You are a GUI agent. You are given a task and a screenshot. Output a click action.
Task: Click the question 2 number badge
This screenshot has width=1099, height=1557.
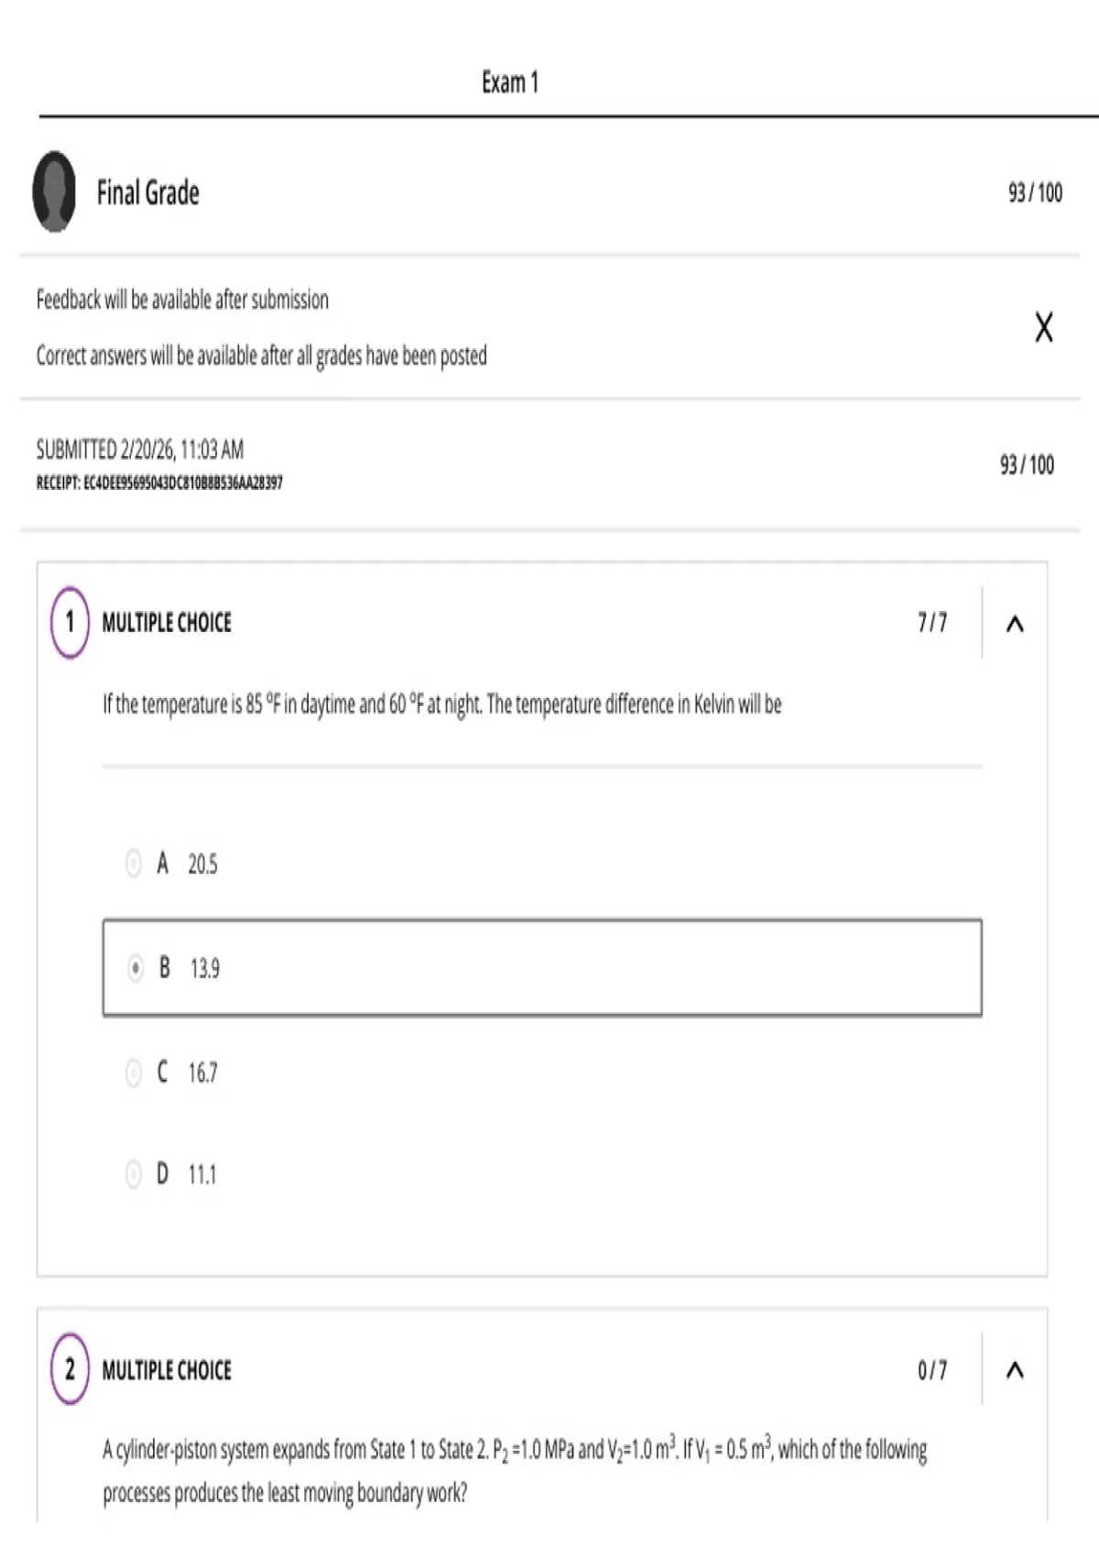70,1369
